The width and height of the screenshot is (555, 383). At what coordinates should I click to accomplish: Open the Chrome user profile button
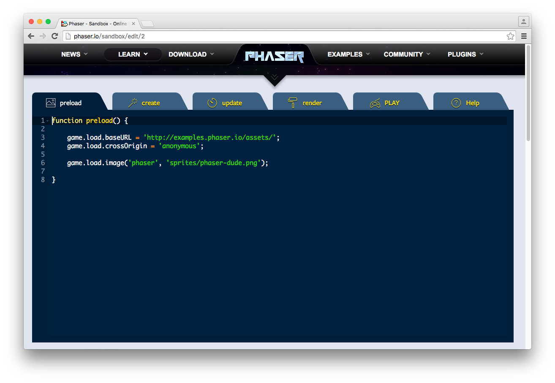click(x=524, y=22)
